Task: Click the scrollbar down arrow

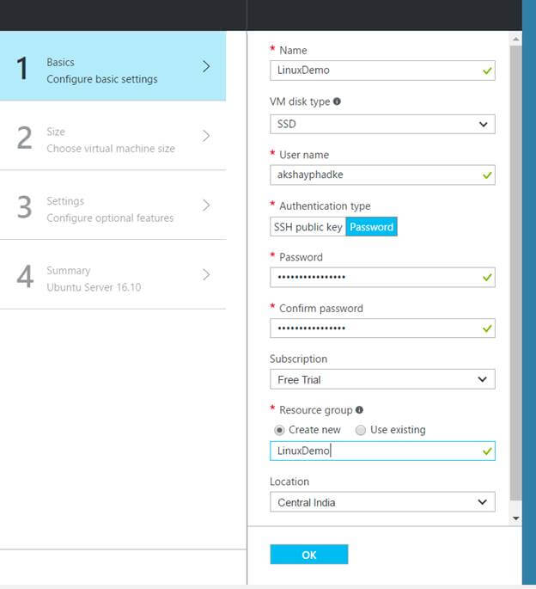Action: pyautogui.click(x=515, y=518)
